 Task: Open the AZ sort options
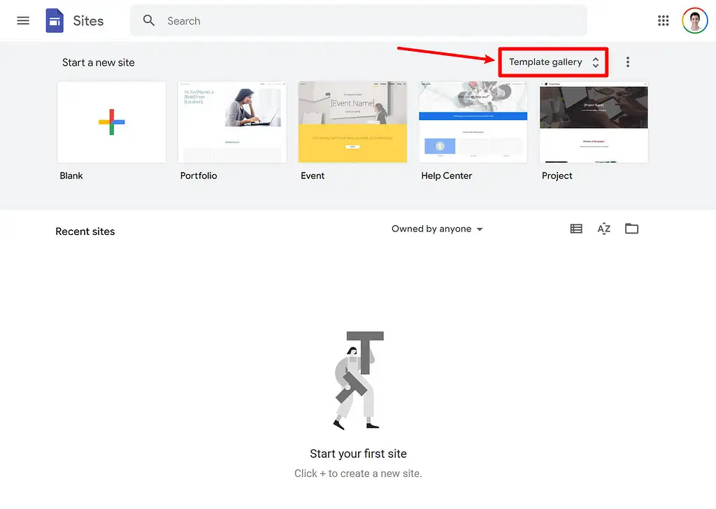tap(603, 229)
